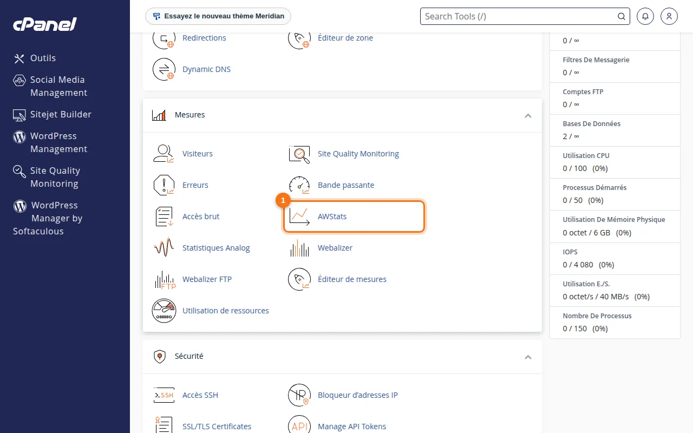Click the Accès SSH terminal icon
The image size is (693, 433).
(x=164, y=395)
